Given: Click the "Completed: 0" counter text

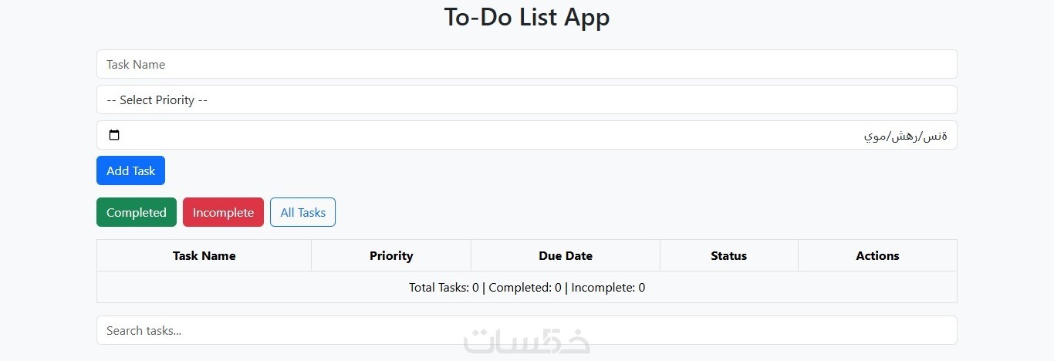Looking at the screenshot, I should pos(525,288).
